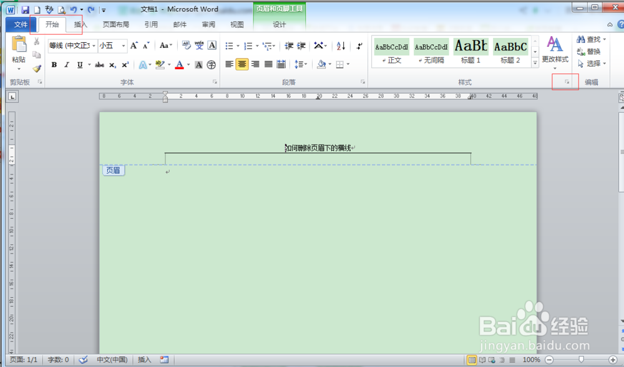Image resolution: width=624 pixels, height=367 pixels.
Task: Apply the 正文 Normal style
Action: pos(392,52)
